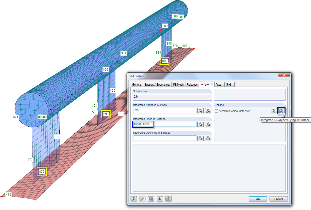Open the FE Mesh tab
311x210 pixels.
[178, 84]
